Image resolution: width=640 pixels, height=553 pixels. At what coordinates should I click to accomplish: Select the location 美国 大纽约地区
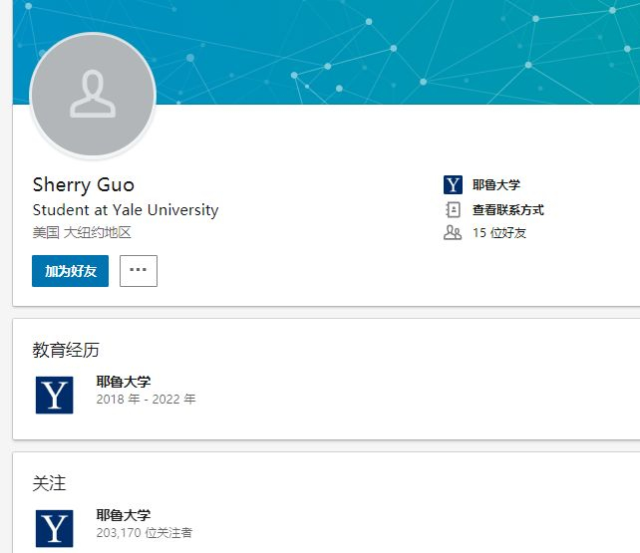[x=82, y=232]
